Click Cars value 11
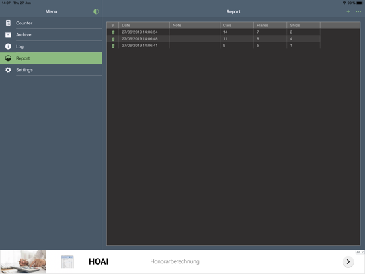365x274 pixels. coord(225,39)
